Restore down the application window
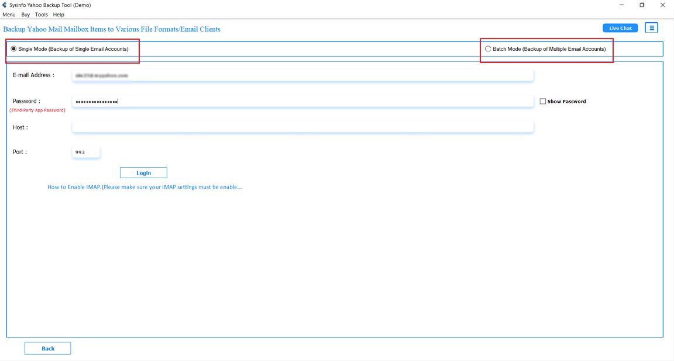Image resolution: width=674 pixels, height=361 pixels. point(642,5)
